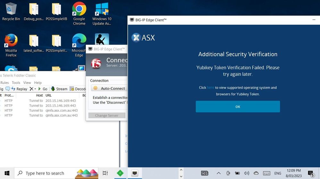Click Auto-Connect in BIG-IP Edge Client
The image size is (320, 179).
(x=109, y=88)
